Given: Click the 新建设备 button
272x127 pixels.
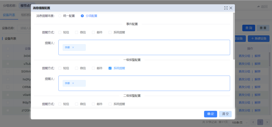Looking at the screenshot, I should coord(258,39).
